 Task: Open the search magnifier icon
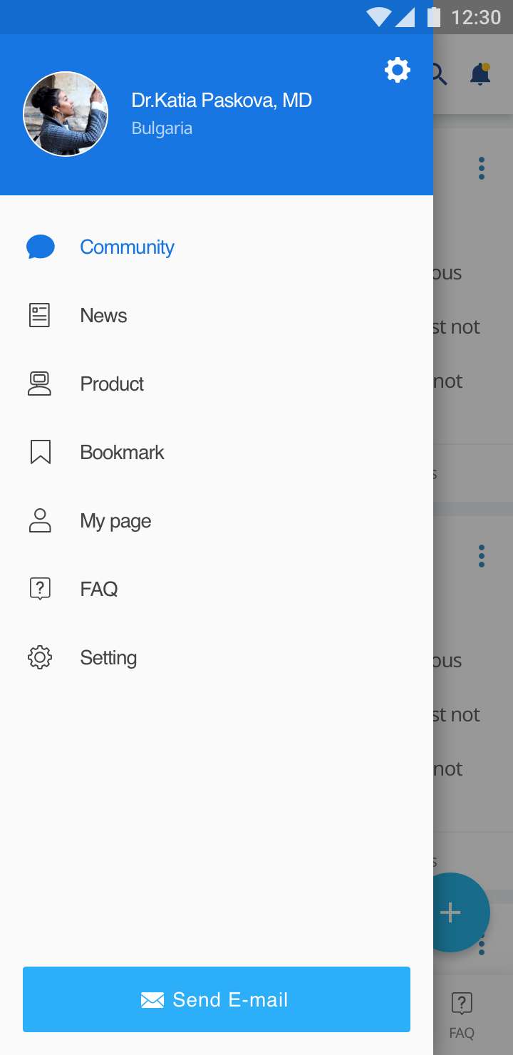439,74
